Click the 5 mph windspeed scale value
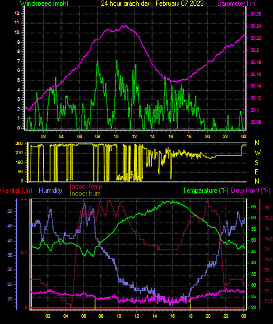The height and width of the screenshot is (324, 273). click(x=18, y=80)
